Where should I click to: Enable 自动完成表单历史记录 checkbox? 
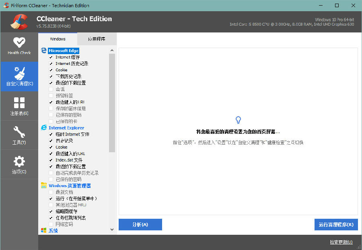click(x=51, y=173)
